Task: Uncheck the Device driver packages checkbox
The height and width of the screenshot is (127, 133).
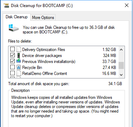Action: tap(12, 55)
